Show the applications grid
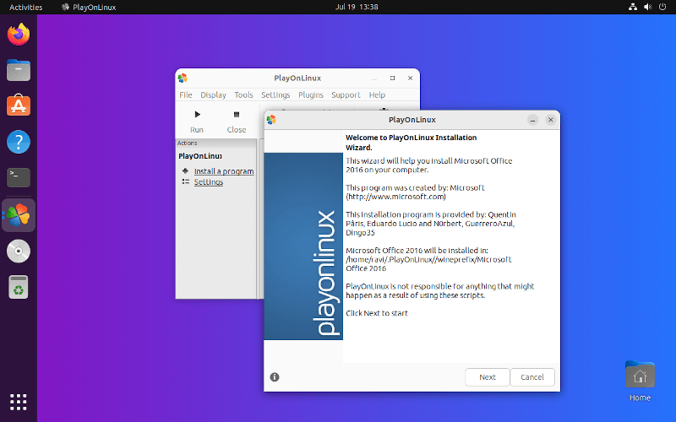The width and height of the screenshot is (676, 422). (18, 402)
